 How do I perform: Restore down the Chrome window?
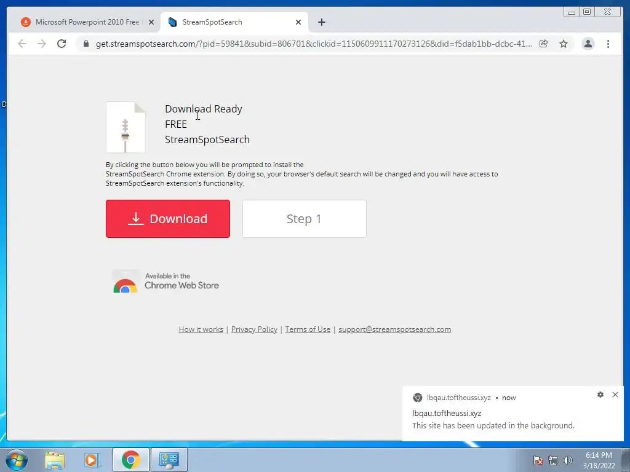(586, 12)
